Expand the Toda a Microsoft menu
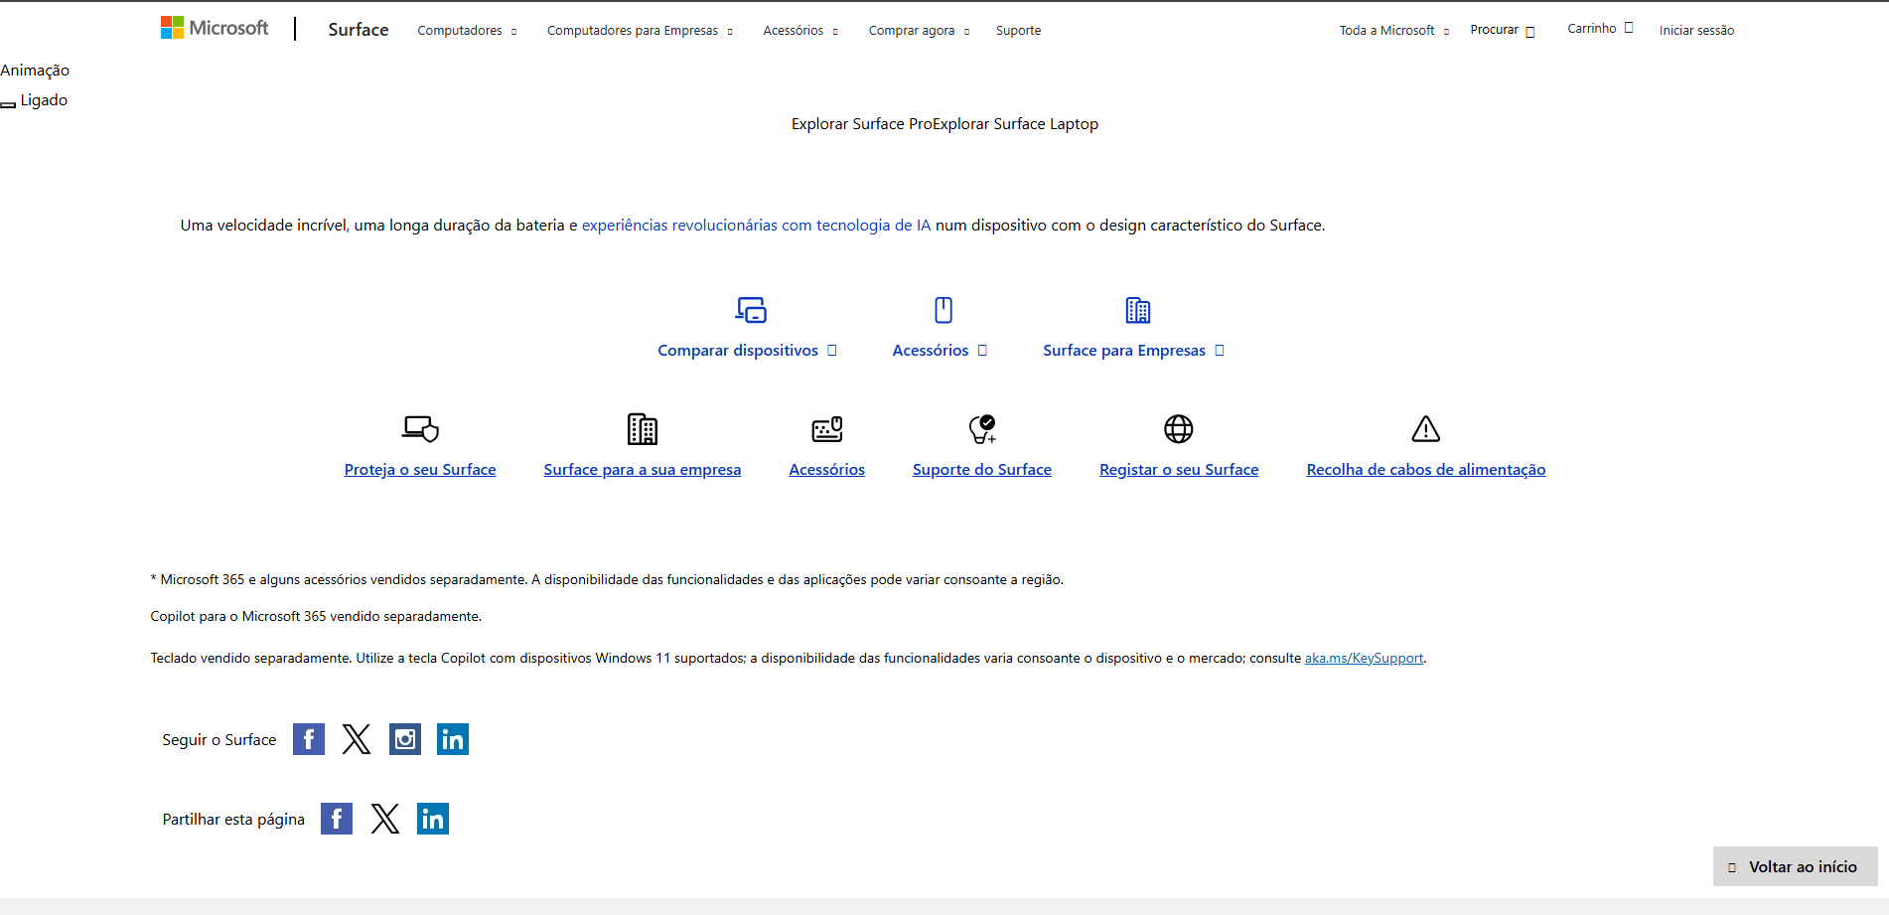 pos(1393,31)
